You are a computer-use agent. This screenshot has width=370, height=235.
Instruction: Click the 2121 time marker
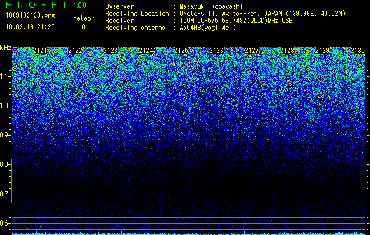[40, 51]
